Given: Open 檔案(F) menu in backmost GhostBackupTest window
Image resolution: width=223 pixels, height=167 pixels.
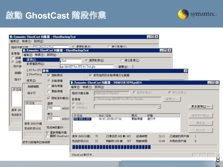Looking at the screenshot, I should coord(15,41).
